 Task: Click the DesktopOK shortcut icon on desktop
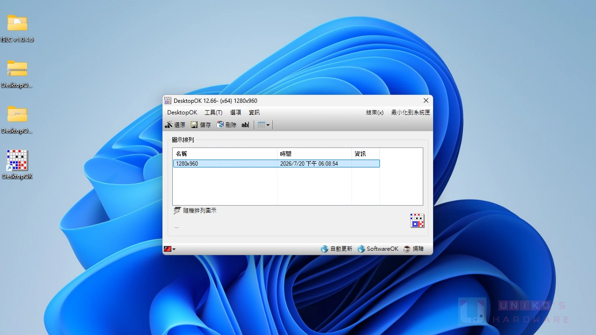tap(17, 165)
